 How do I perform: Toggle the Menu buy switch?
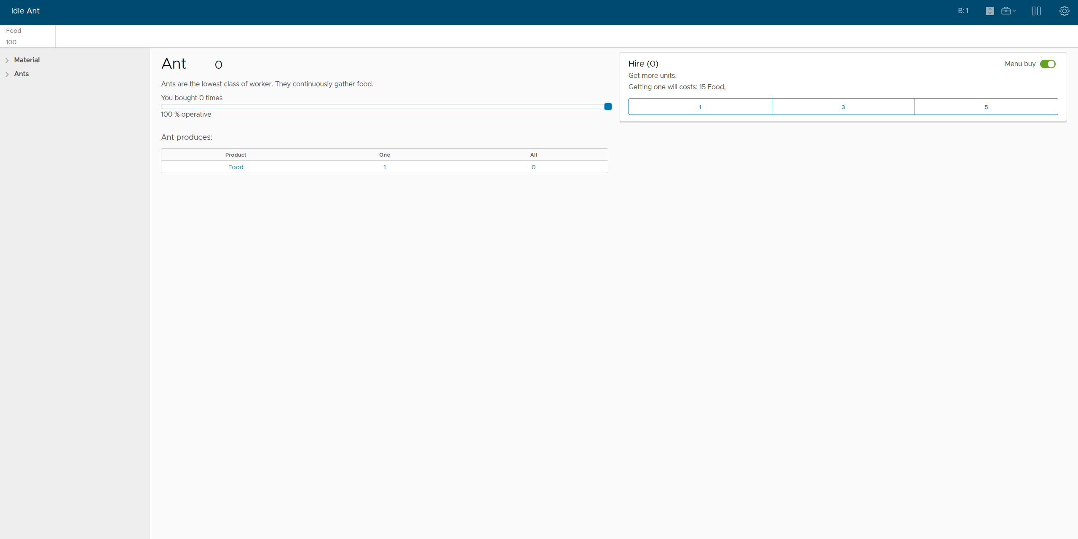(1048, 64)
